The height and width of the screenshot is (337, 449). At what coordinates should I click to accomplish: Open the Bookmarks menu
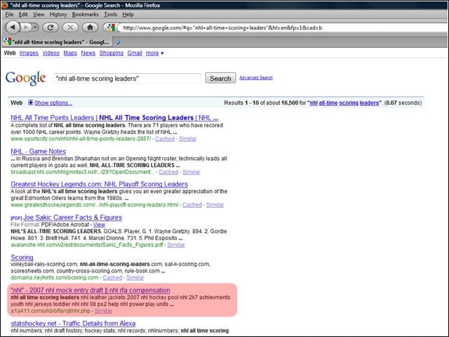click(86, 14)
